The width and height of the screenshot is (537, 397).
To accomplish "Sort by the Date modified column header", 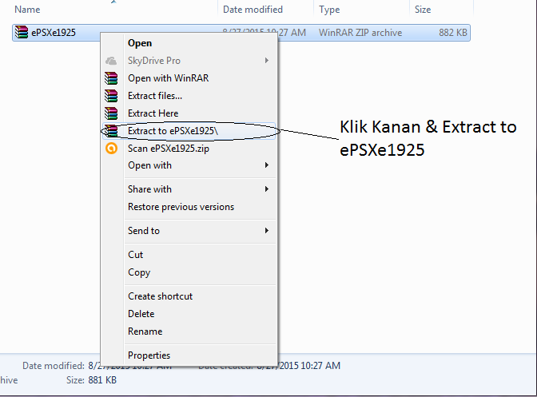I will click(253, 10).
